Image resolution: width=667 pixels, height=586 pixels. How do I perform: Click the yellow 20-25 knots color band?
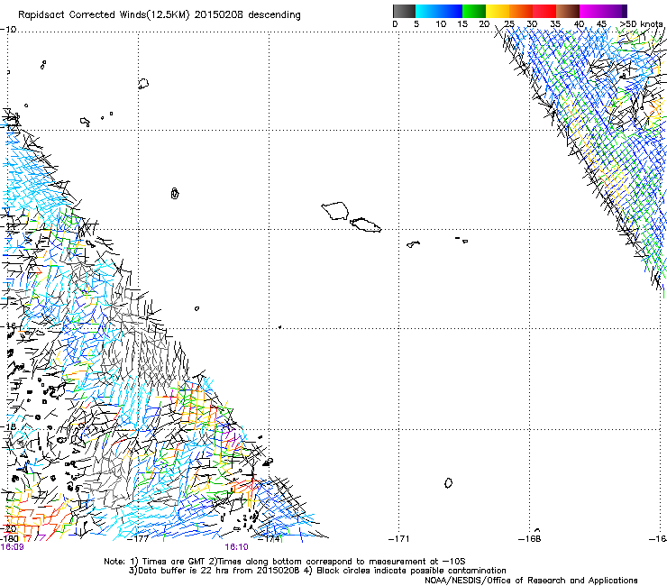(498, 11)
